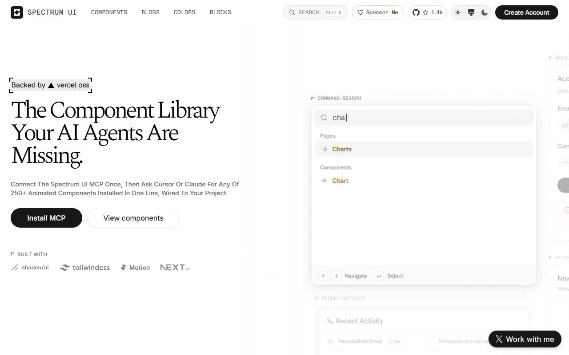Click the hero headline "The Component Library Your AI Agents Are Missing."
569x355 pixels.
(116, 133)
